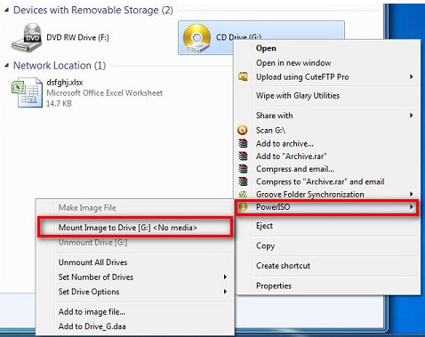Select Unmount All Drives
The image size is (425, 337).
pyautogui.click(x=92, y=262)
